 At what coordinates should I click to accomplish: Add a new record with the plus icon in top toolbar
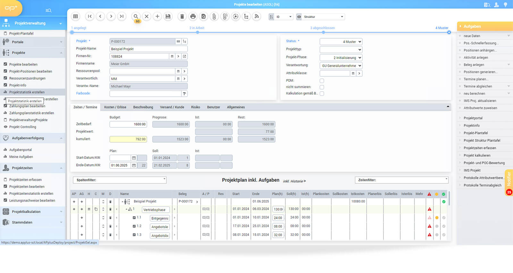157,16
